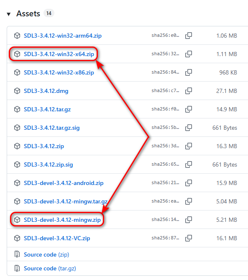Image resolution: width=248 pixels, height=280 pixels.
Task: Copy sha256 hash for SDL3-3.4.12-win32-arm64.zip
Action: click(189, 36)
